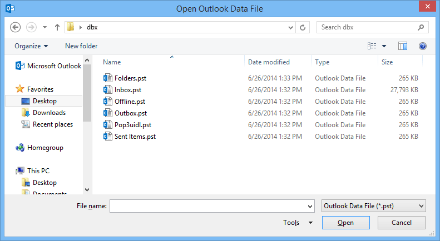Click the This PC computer icon

[20, 170]
